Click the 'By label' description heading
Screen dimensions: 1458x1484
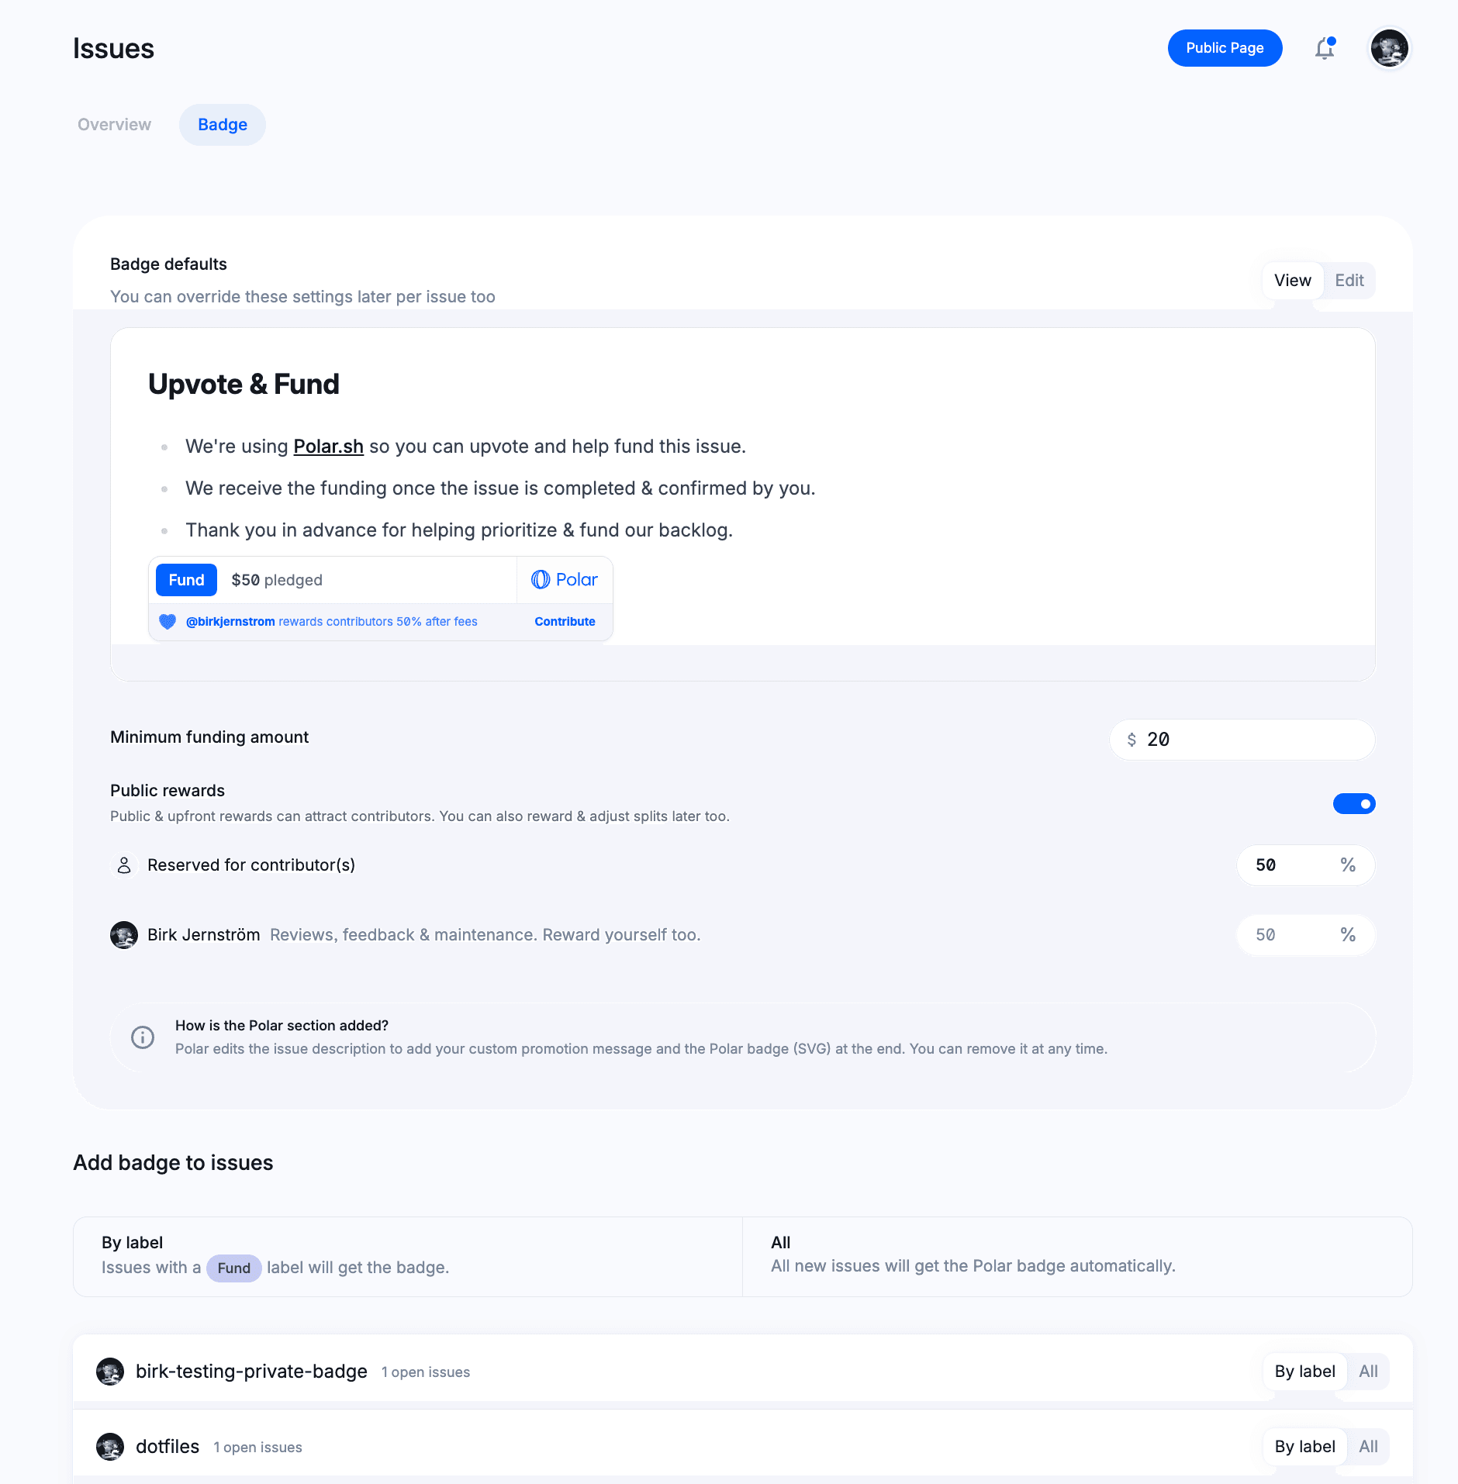click(x=132, y=1243)
